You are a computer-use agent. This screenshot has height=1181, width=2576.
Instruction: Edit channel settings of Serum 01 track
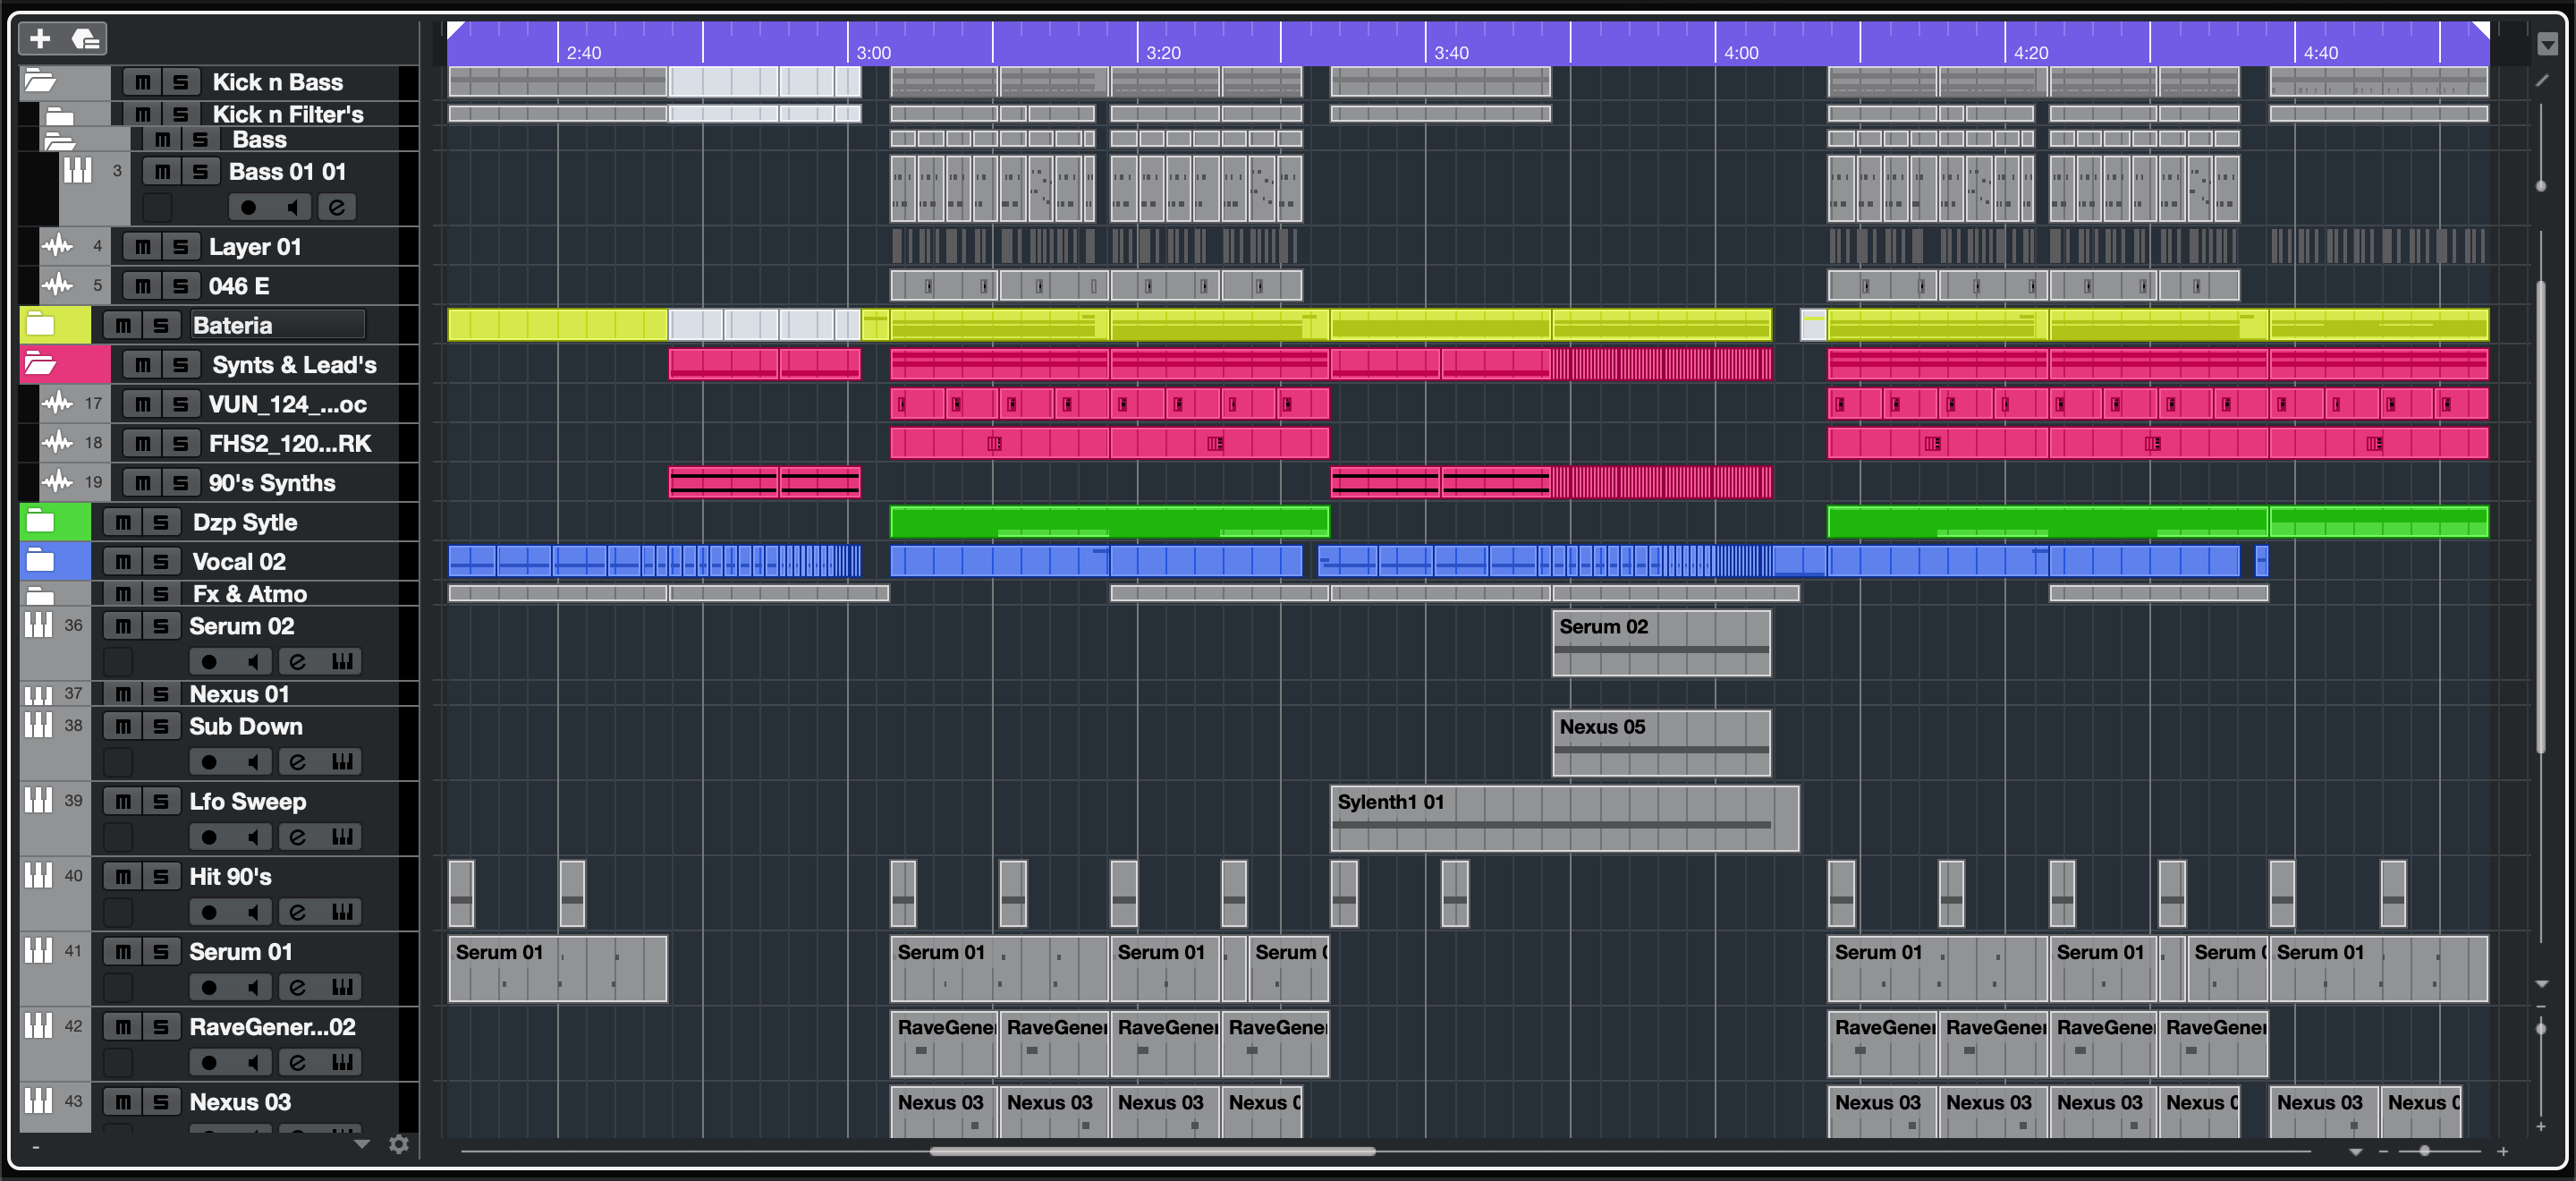click(297, 987)
